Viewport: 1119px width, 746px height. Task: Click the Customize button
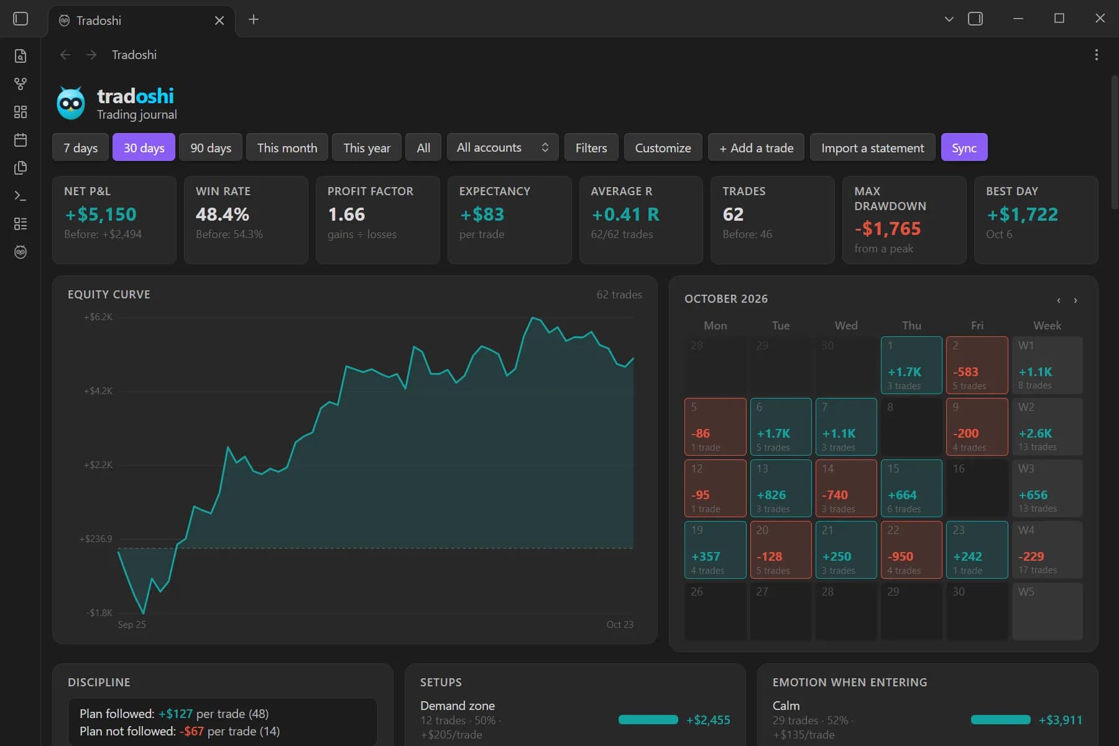(x=663, y=147)
